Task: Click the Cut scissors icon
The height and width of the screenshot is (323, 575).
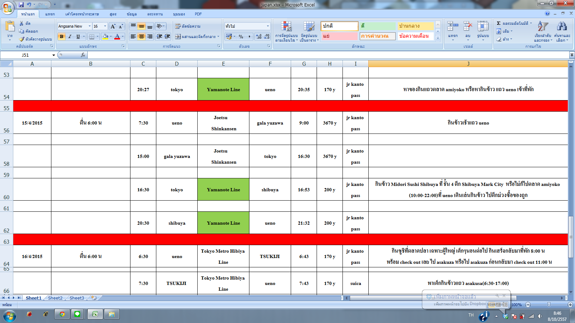Action: point(22,23)
